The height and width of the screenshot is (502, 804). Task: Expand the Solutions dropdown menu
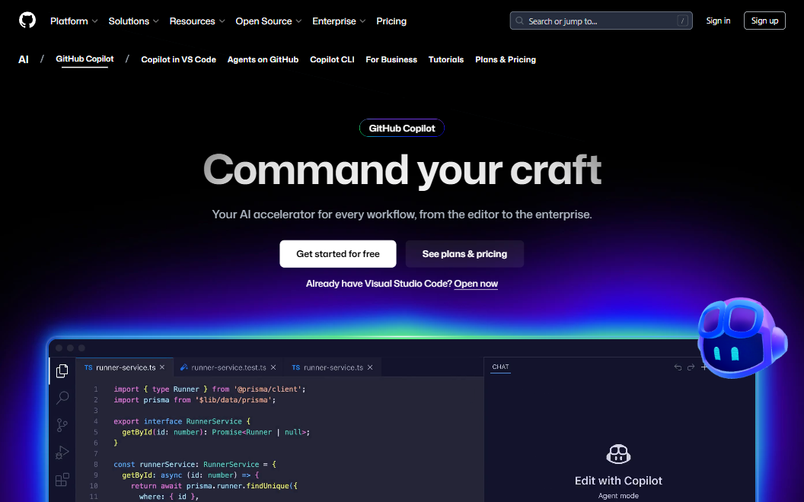pos(133,21)
